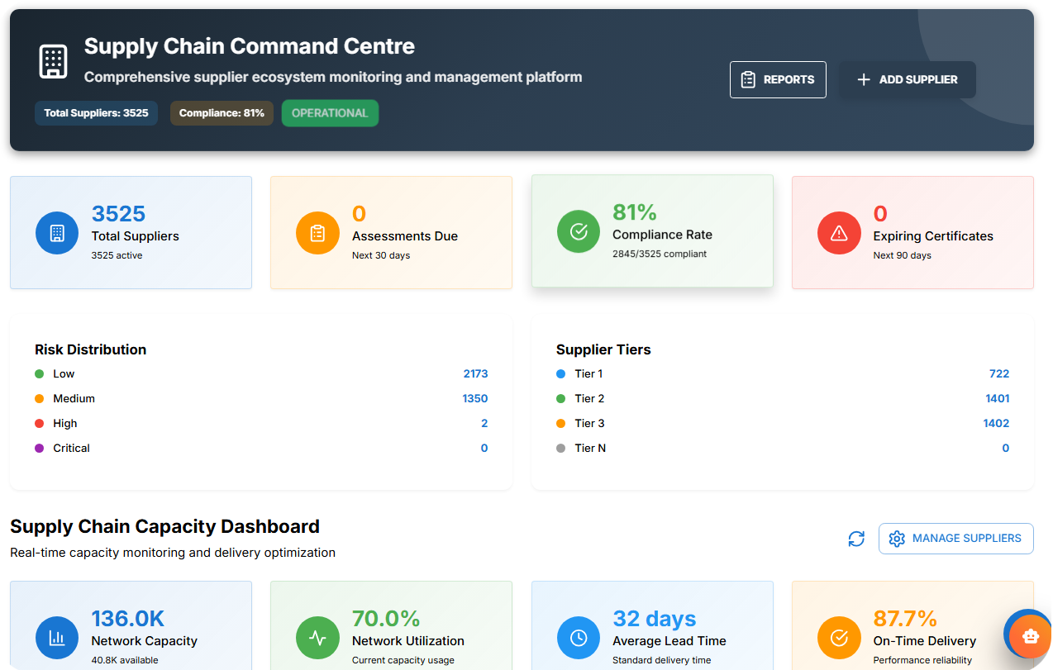Click the green Compliance Rate checkmark icon
The image size is (1053, 670).
click(x=579, y=231)
